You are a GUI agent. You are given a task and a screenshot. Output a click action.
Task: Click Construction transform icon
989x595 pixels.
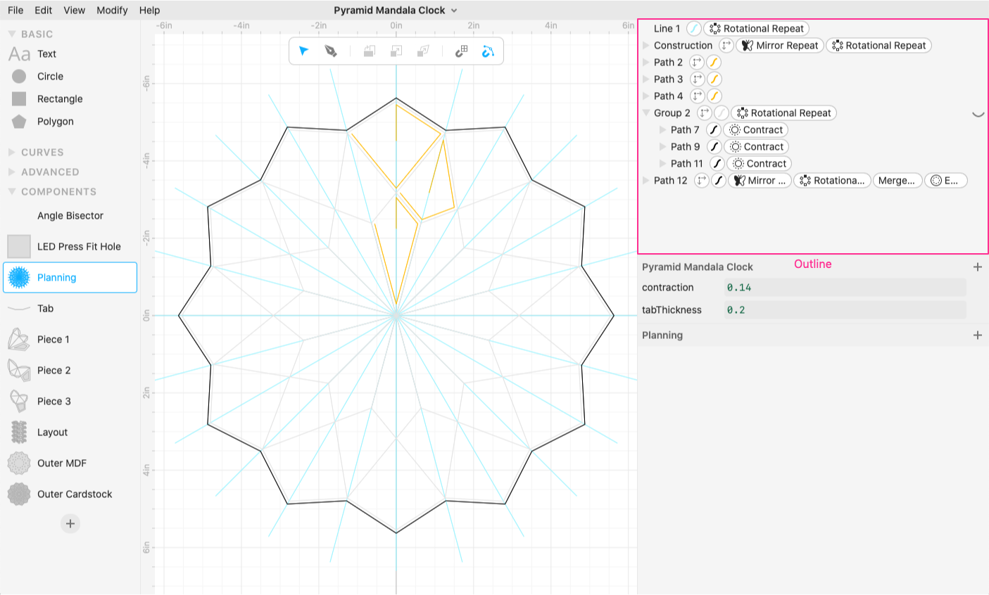tap(726, 45)
